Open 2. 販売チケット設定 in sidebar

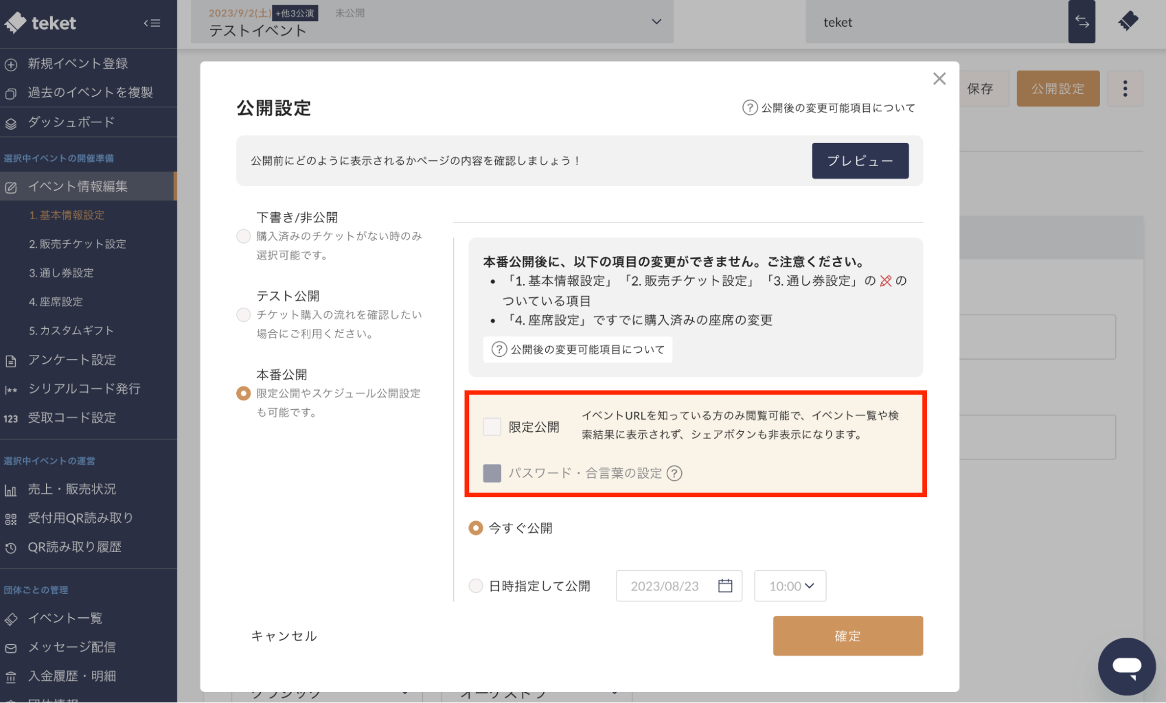pyautogui.click(x=76, y=244)
